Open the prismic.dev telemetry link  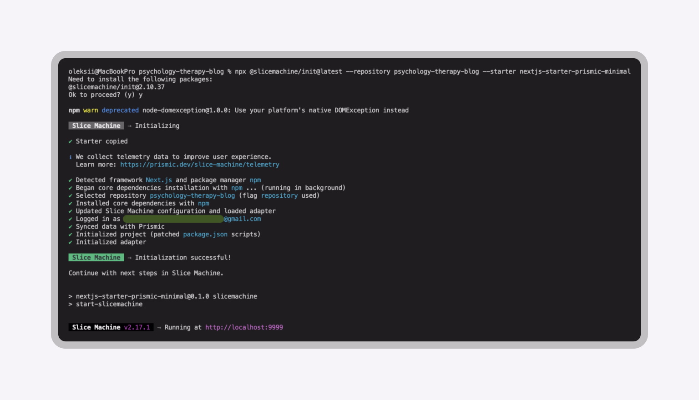pos(200,165)
